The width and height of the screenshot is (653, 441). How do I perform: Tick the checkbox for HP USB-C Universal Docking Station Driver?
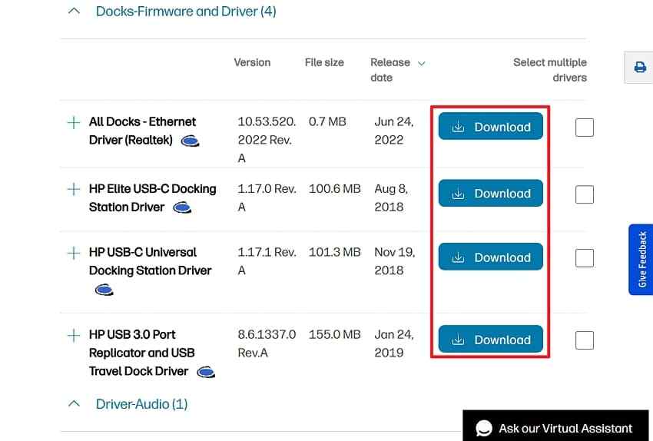pos(585,258)
